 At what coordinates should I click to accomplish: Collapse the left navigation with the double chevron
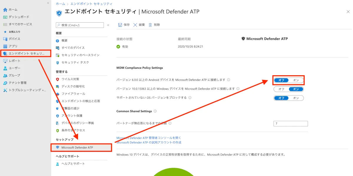tap(48, 3)
